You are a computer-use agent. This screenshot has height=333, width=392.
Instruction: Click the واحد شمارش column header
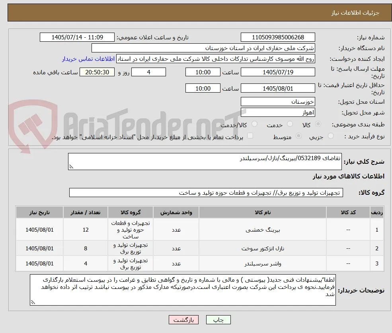pyautogui.click(x=176, y=213)
